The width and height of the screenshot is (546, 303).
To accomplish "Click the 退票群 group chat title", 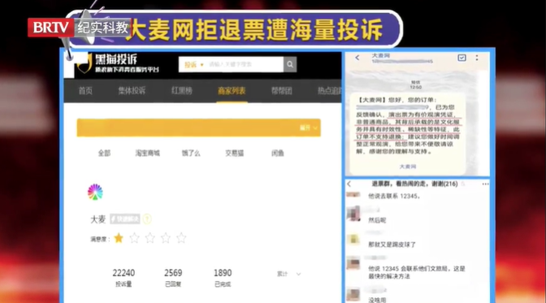I will coord(414,184).
